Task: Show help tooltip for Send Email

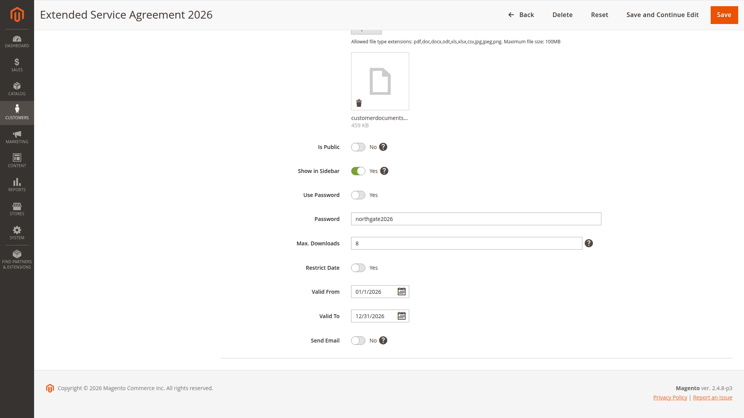Action: pos(383,341)
